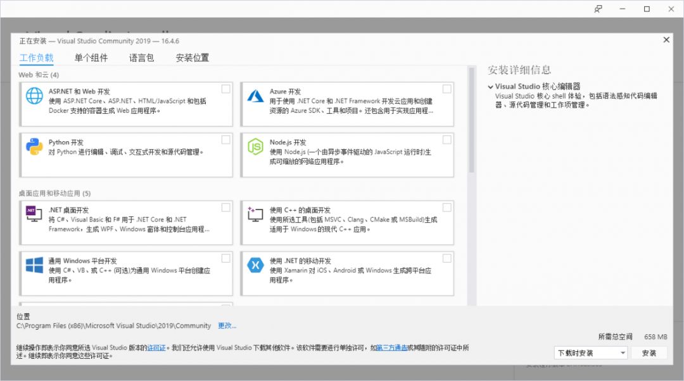Open the 许可证 license link
684x381 pixels.
[x=156, y=348]
